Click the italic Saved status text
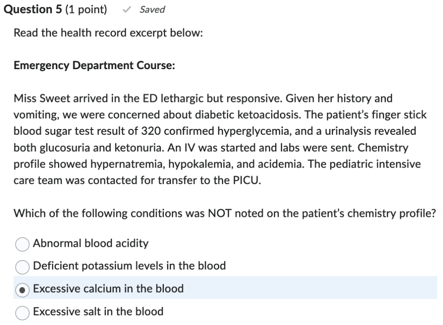Screen dimensions: 443x325 tap(152, 10)
